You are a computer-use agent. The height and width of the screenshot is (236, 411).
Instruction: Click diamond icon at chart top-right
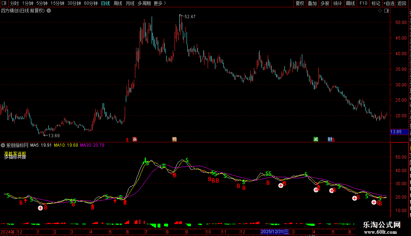[x=380, y=11]
